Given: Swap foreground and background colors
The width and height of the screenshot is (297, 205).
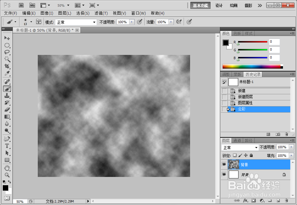Looking at the screenshot, I should [9, 182].
